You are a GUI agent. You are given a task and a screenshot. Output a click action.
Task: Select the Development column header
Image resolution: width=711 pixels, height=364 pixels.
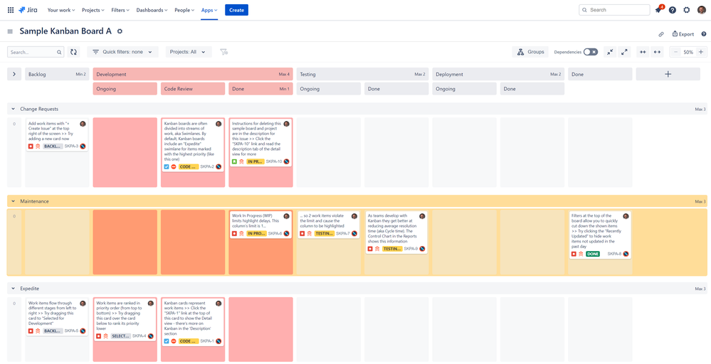click(x=193, y=74)
